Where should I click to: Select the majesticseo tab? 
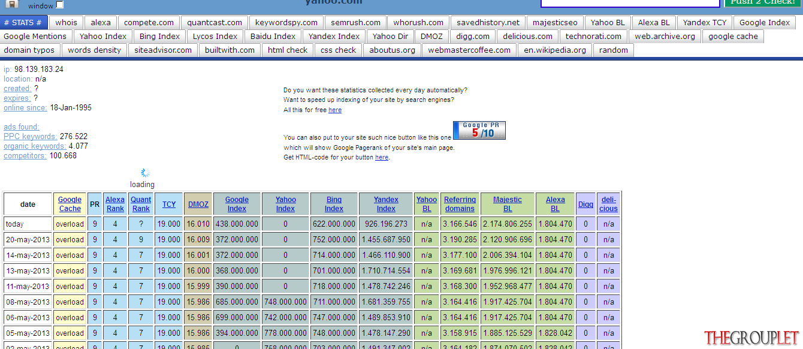pos(555,23)
